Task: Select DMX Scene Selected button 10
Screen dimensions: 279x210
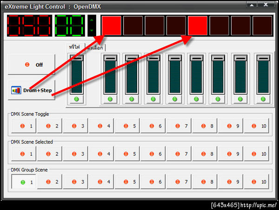Action: coord(257,154)
